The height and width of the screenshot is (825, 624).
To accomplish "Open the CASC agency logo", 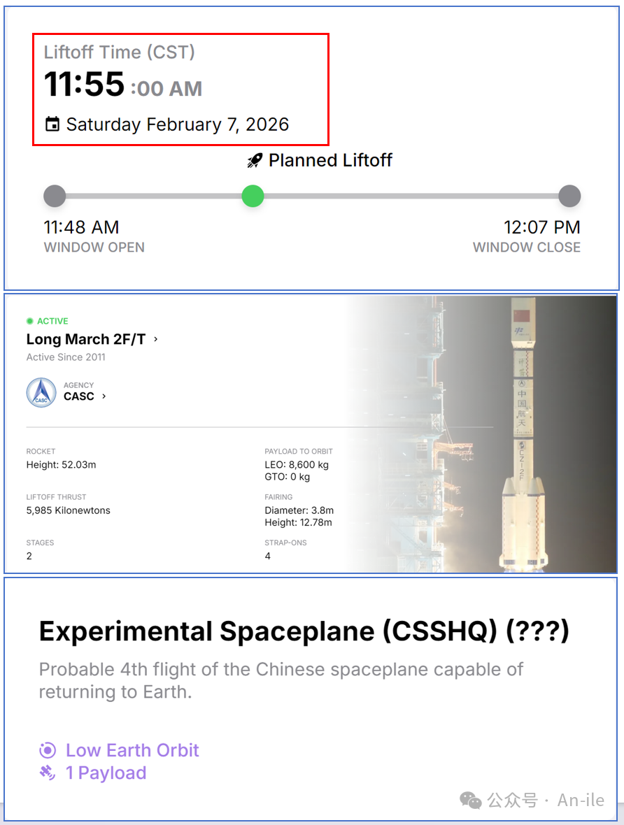I will coord(41,392).
